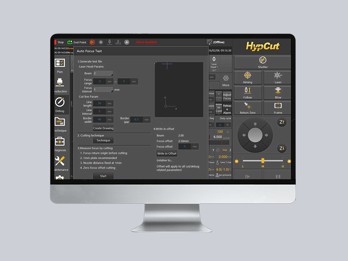Turn on the Aiming red light
This screenshot has height=261, width=348.
248,77
